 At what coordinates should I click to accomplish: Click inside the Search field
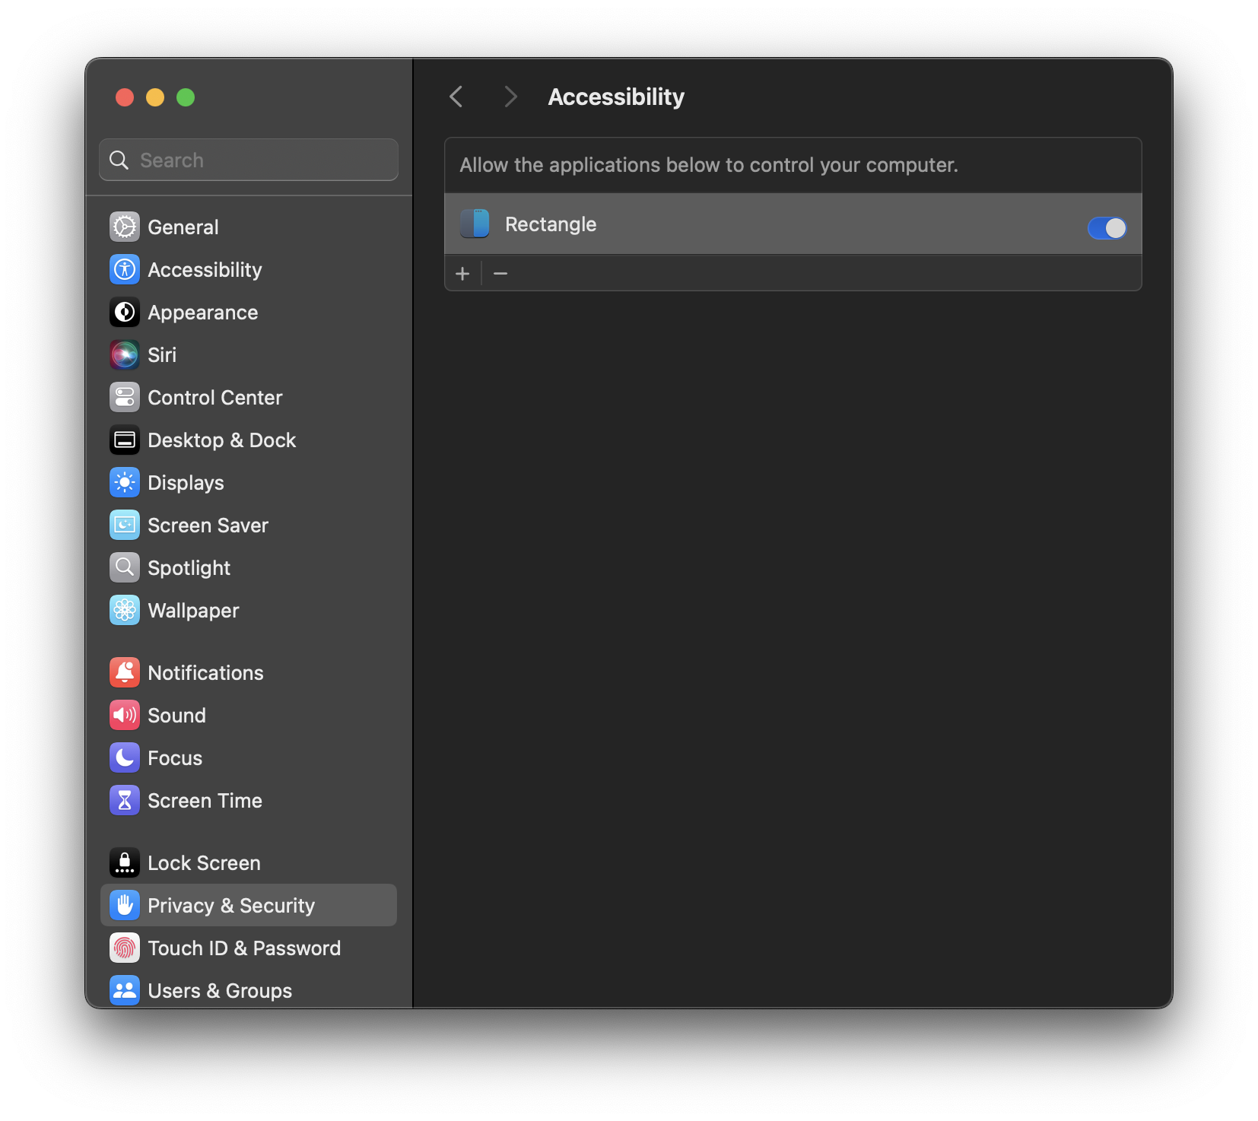(x=248, y=160)
